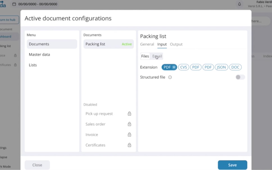Click the Structured file info icon
Viewport: 272px width, 170px height.
170,77
